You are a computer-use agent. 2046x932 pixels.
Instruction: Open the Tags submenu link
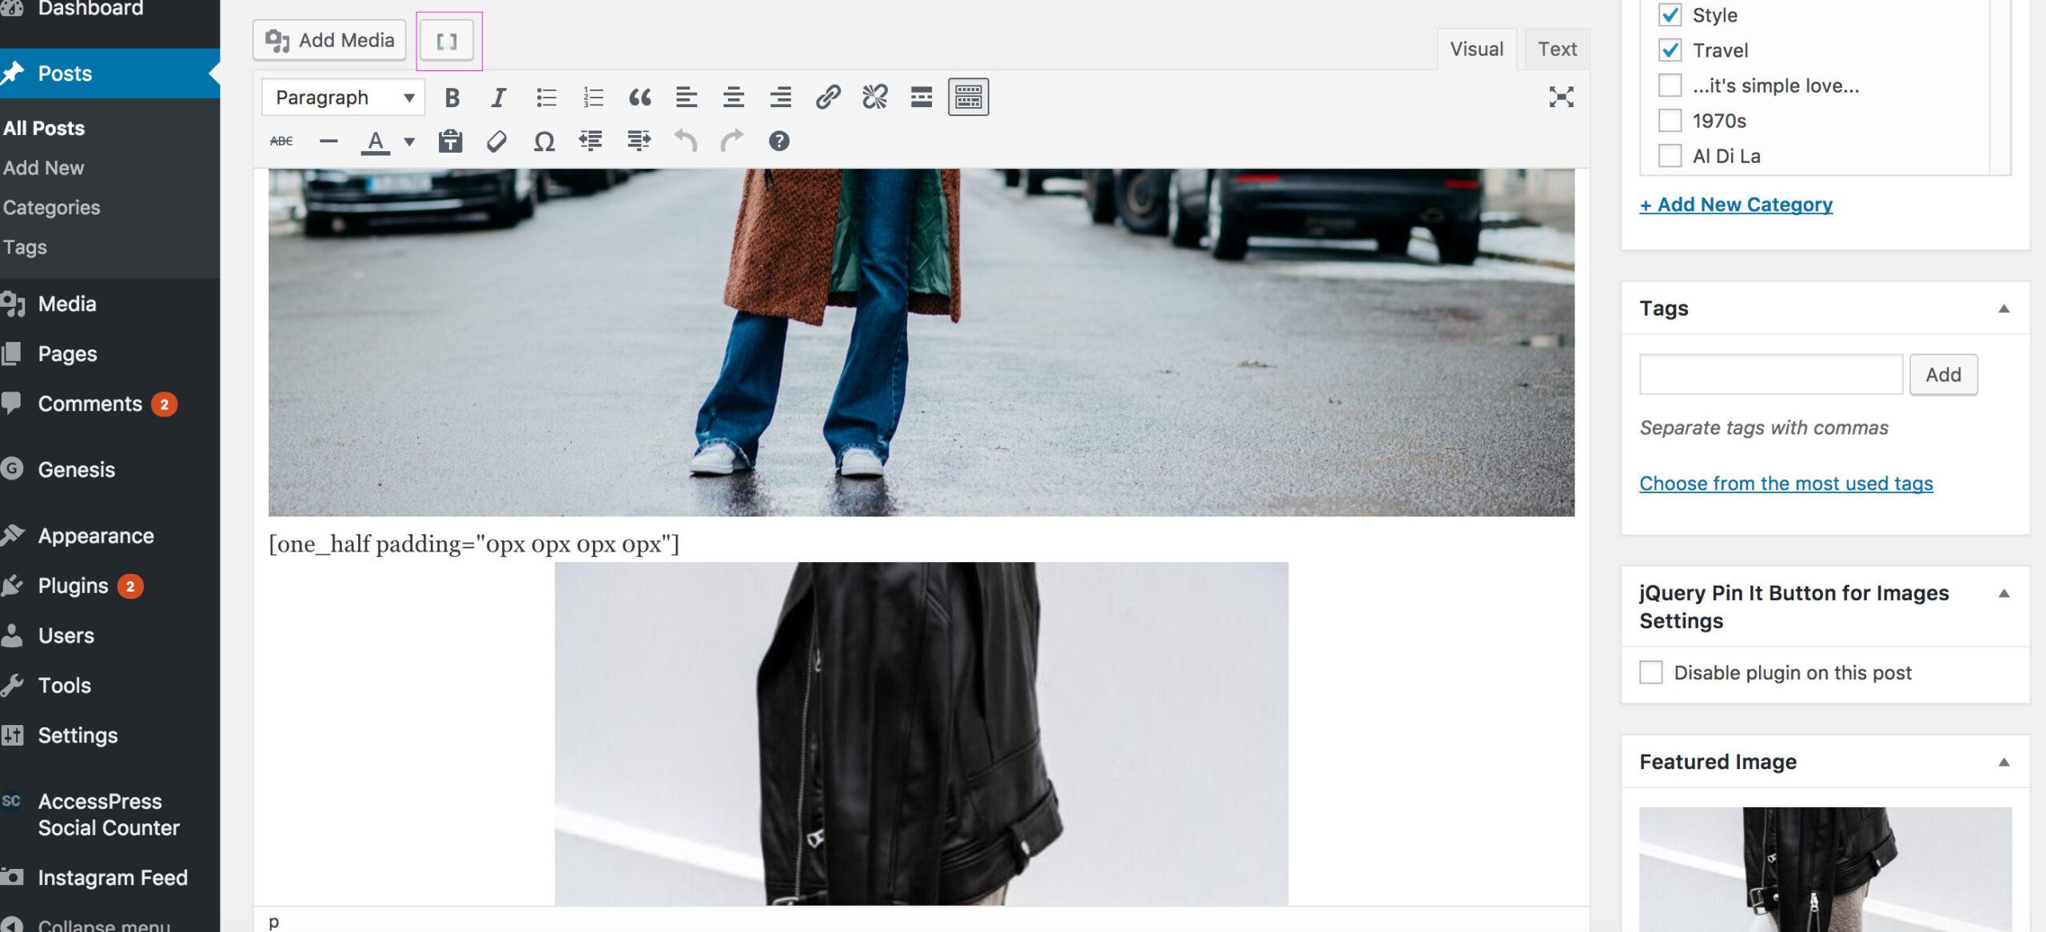25,248
